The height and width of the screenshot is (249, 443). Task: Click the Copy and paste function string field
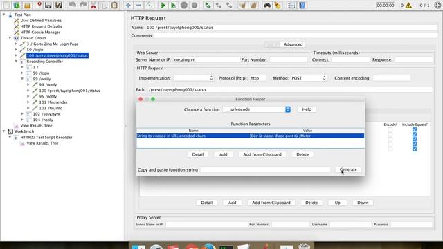point(265,169)
